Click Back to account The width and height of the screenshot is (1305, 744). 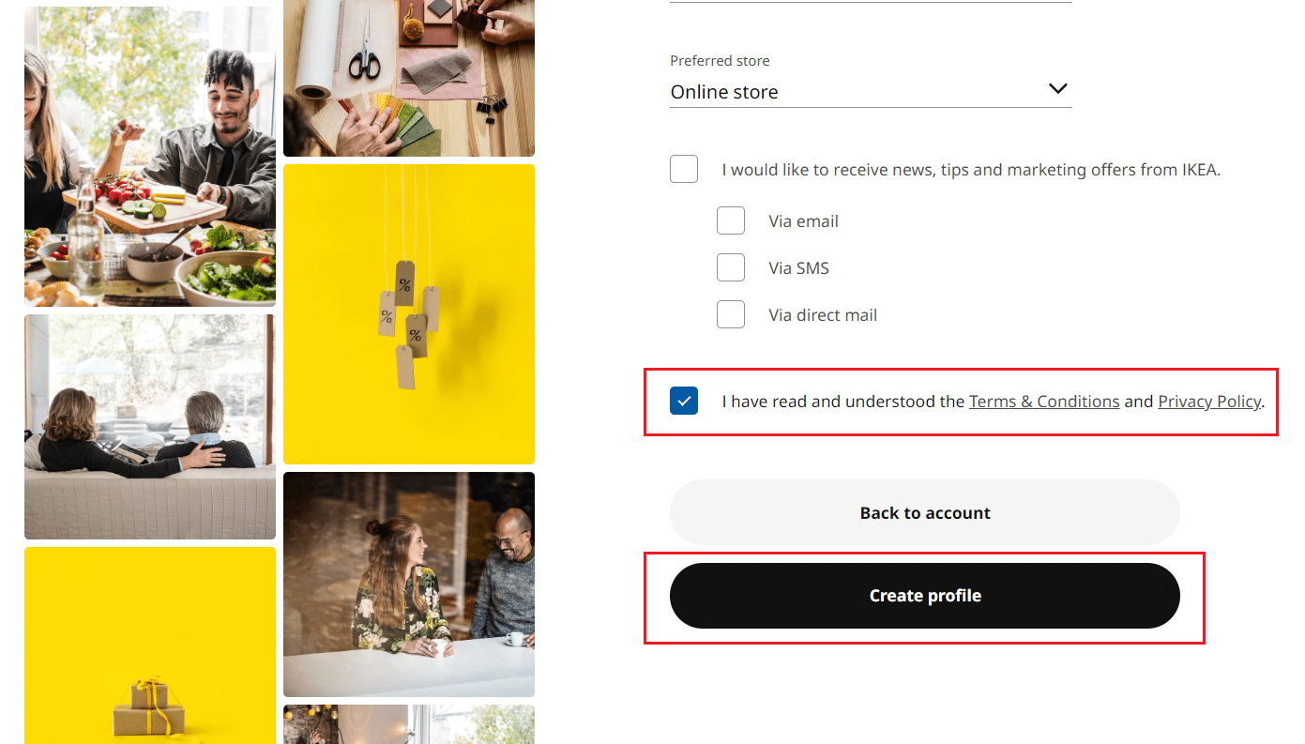tap(925, 512)
